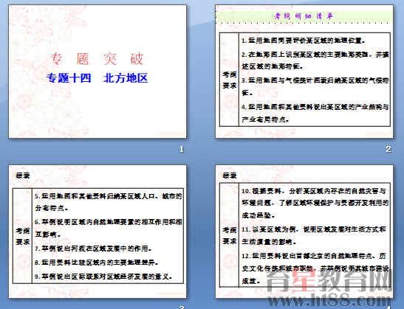Click the purple header text on slide 2
The width and height of the screenshot is (404, 309).
[304, 16]
